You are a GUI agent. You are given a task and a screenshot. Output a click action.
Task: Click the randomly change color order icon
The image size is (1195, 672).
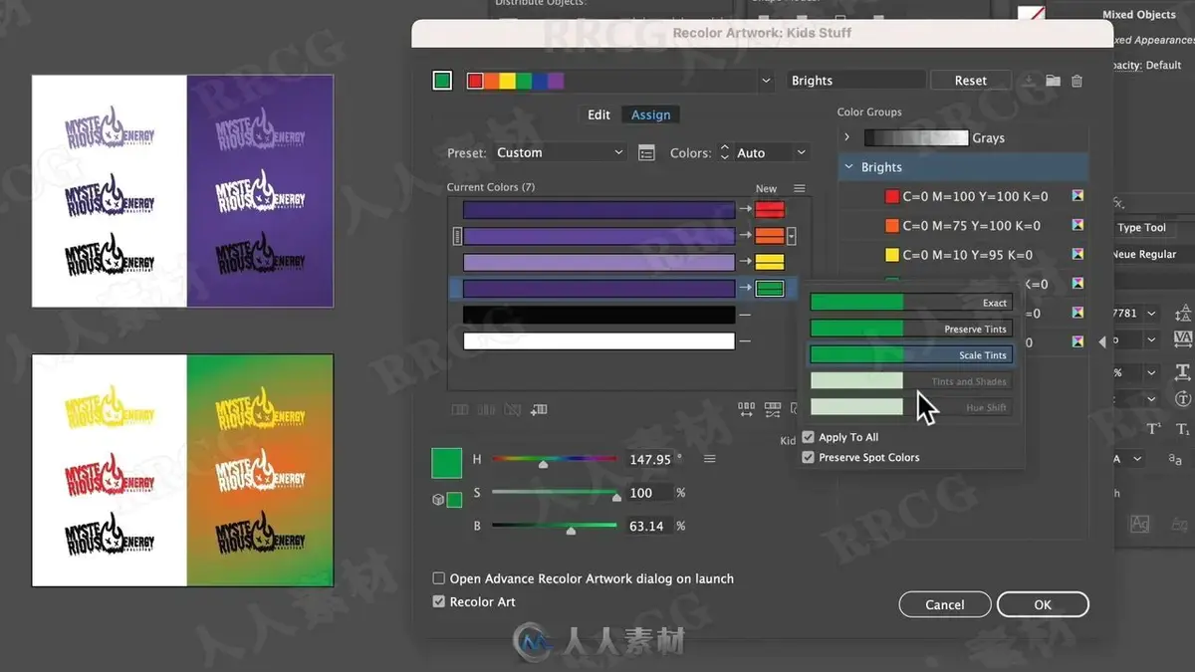pyautogui.click(x=746, y=409)
